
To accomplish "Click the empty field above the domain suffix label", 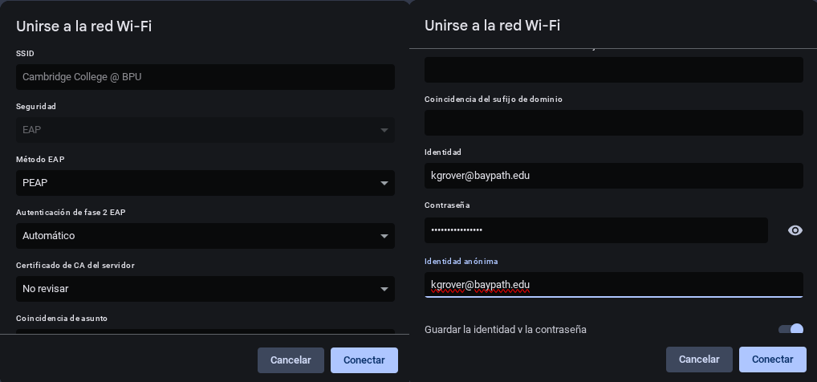I will (x=613, y=70).
